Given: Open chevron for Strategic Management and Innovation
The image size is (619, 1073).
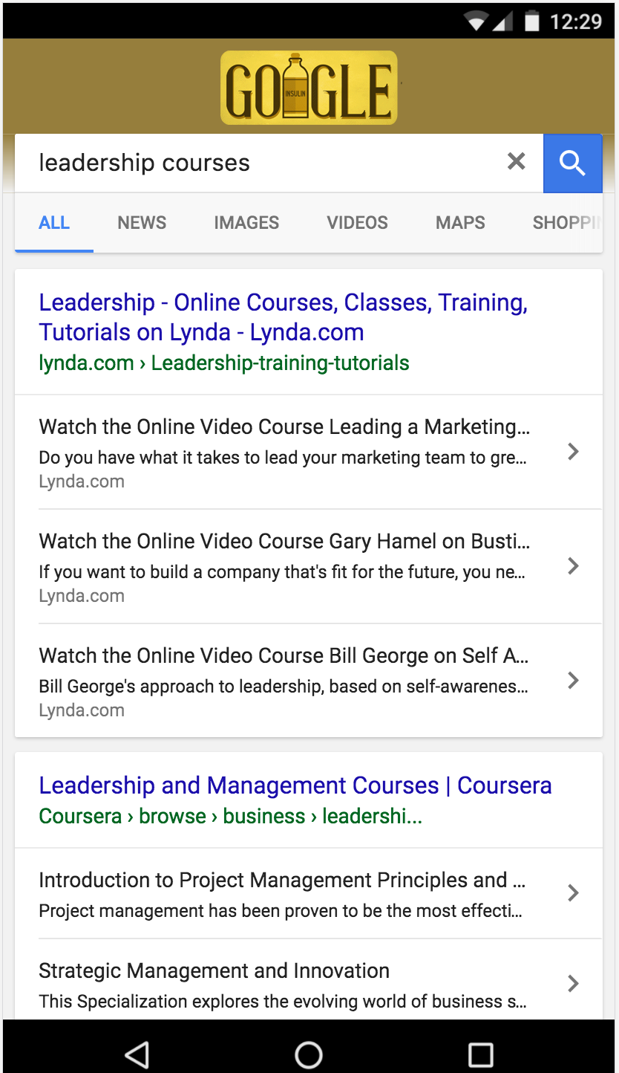Looking at the screenshot, I should (x=572, y=984).
